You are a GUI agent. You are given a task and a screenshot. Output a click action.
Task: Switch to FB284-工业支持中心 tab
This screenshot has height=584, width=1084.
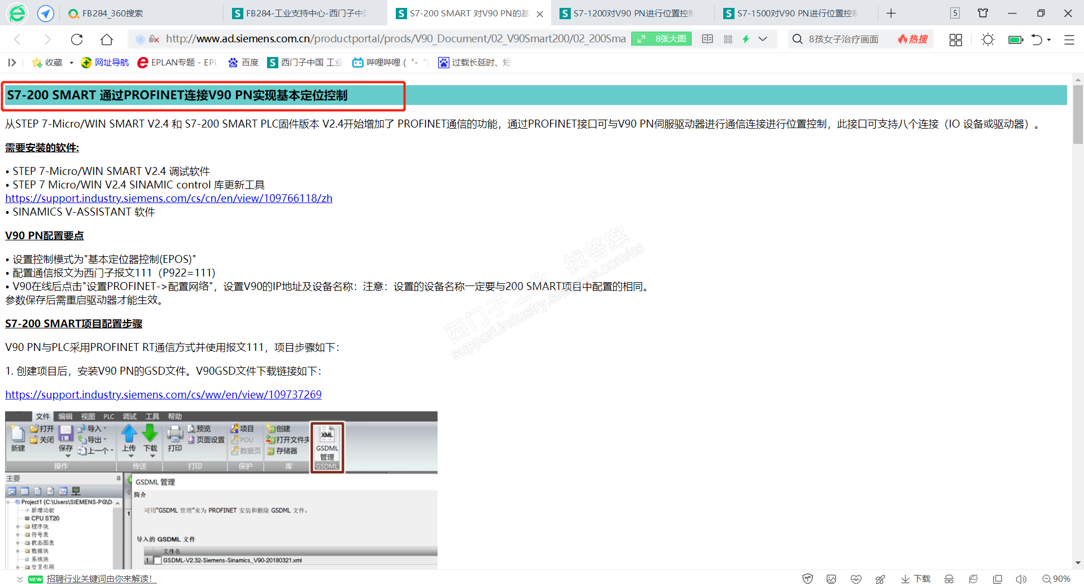tap(307, 13)
